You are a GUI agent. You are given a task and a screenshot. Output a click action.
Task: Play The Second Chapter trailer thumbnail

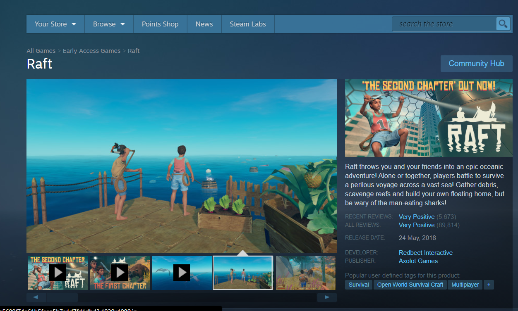(58, 273)
